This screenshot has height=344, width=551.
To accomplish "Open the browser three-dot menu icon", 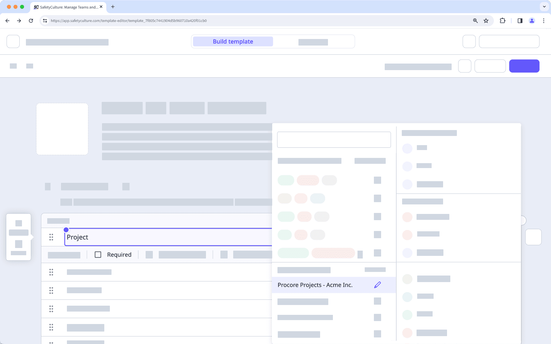I will point(544,20).
